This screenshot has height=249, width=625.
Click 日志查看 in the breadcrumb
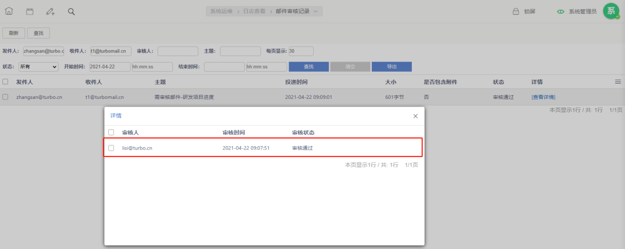tap(254, 11)
